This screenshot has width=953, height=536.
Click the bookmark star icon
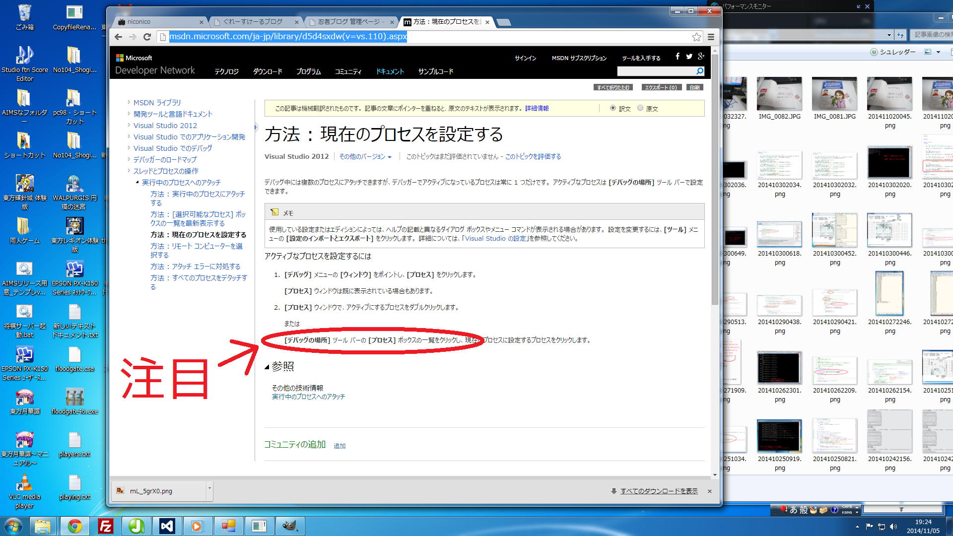pos(696,37)
